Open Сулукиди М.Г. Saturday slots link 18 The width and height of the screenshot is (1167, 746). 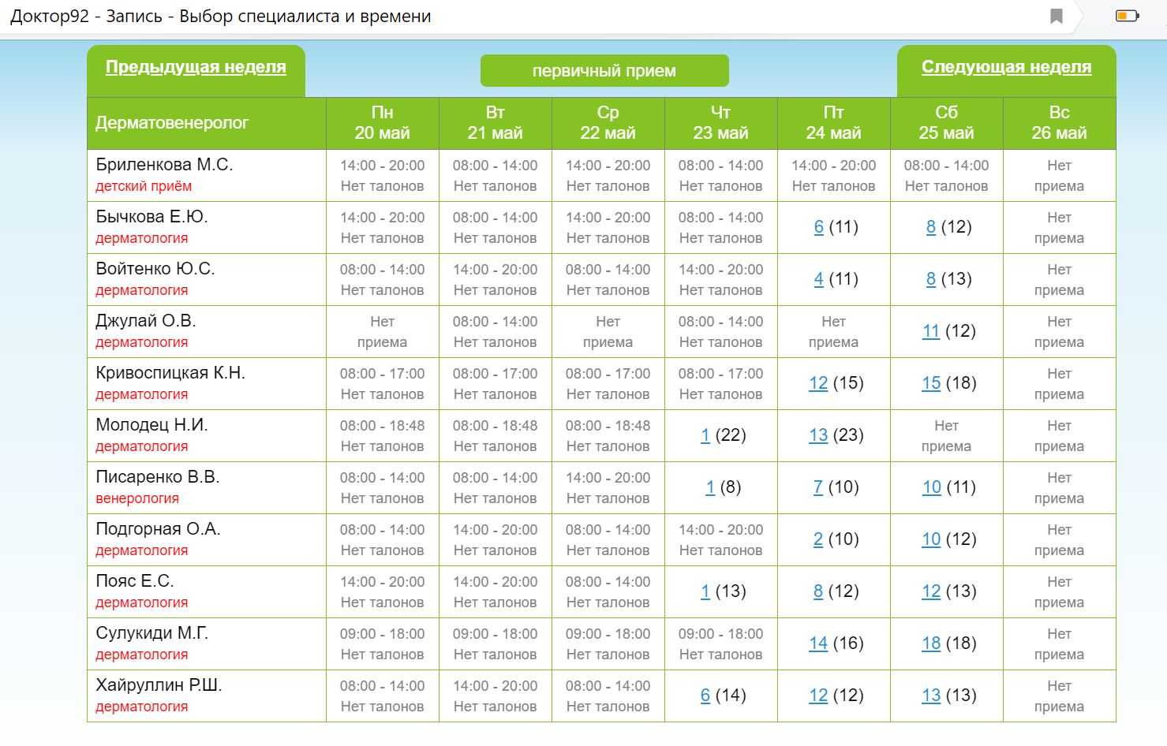pyautogui.click(x=931, y=643)
